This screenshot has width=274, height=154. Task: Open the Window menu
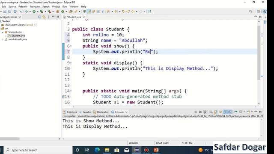74,6
